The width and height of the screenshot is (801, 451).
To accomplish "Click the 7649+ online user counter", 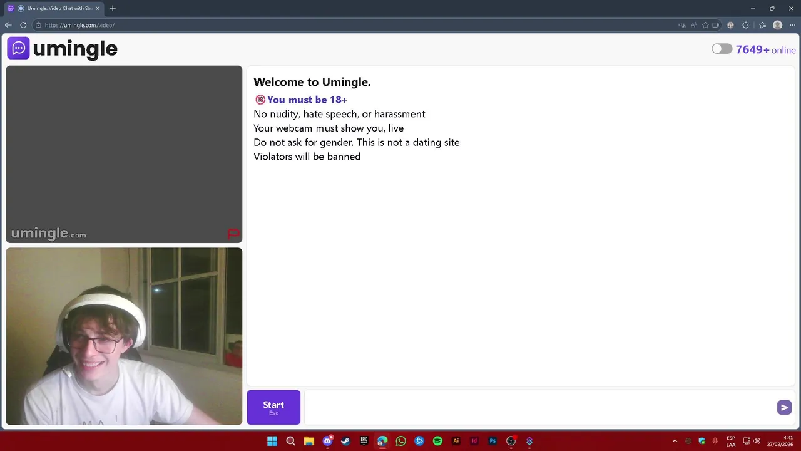I will pos(765,50).
